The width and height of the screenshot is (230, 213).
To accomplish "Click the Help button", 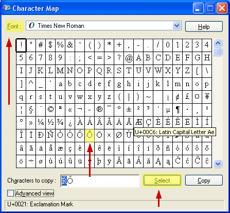I will (x=204, y=27).
